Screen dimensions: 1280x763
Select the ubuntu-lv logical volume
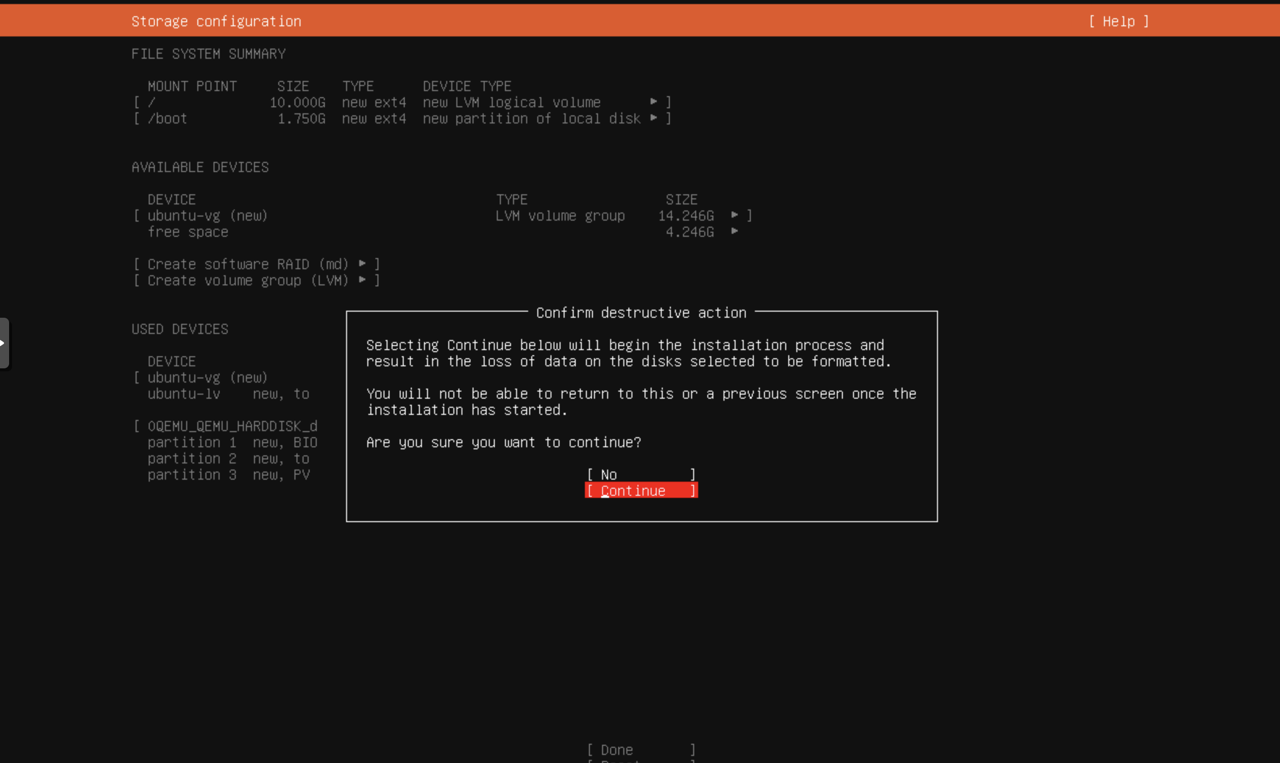point(184,394)
